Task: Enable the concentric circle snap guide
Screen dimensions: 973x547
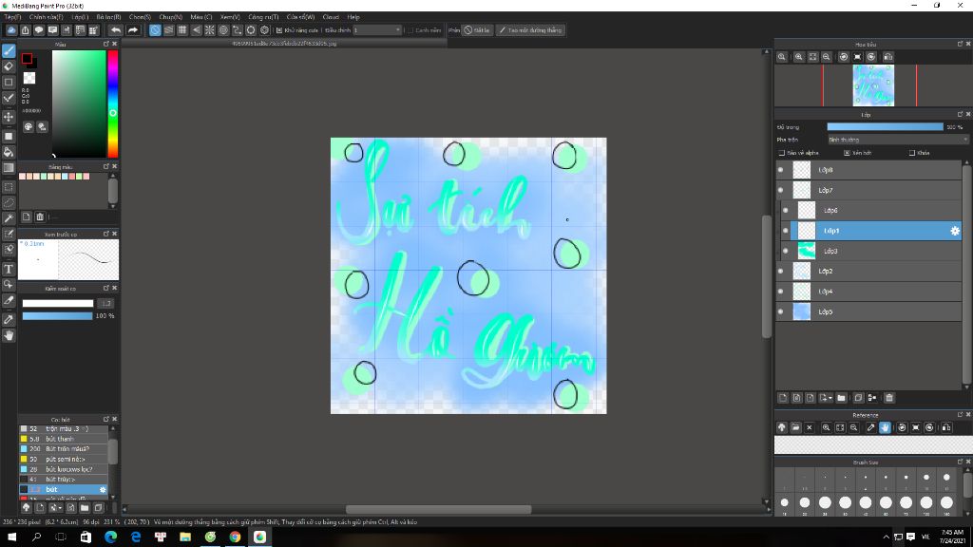Action: coord(223,29)
